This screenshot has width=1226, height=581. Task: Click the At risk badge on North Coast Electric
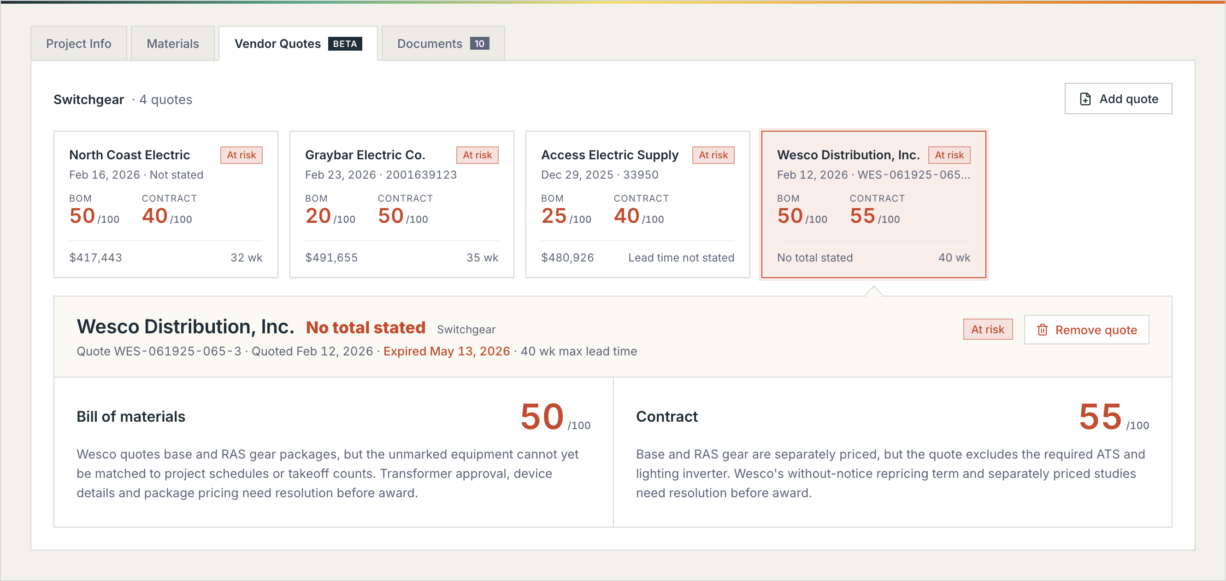[242, 155]
